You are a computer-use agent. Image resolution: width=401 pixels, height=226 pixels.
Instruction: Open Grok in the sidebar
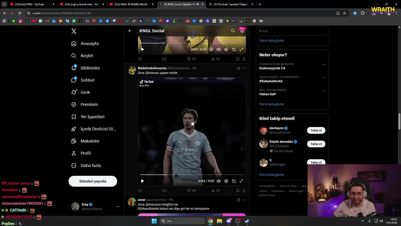coord(81,92)
